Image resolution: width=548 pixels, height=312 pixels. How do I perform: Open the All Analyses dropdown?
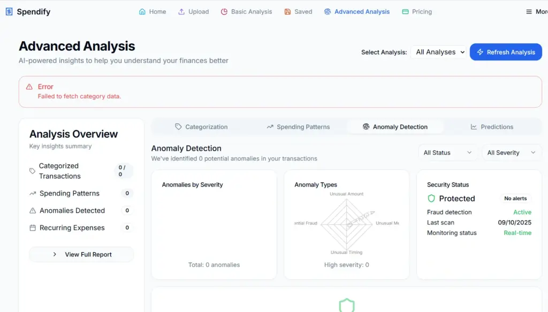pos(439,52)
